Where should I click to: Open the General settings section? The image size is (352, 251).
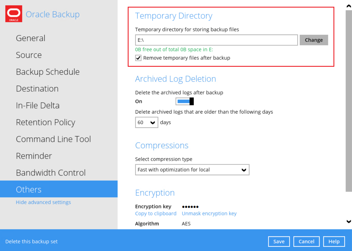pyautogui.click(x=31, y=38)
